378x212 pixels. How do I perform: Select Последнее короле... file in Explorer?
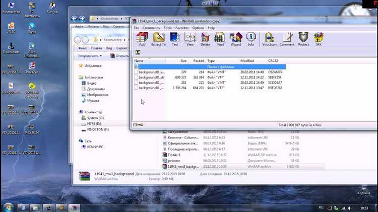tap(183, 149)
